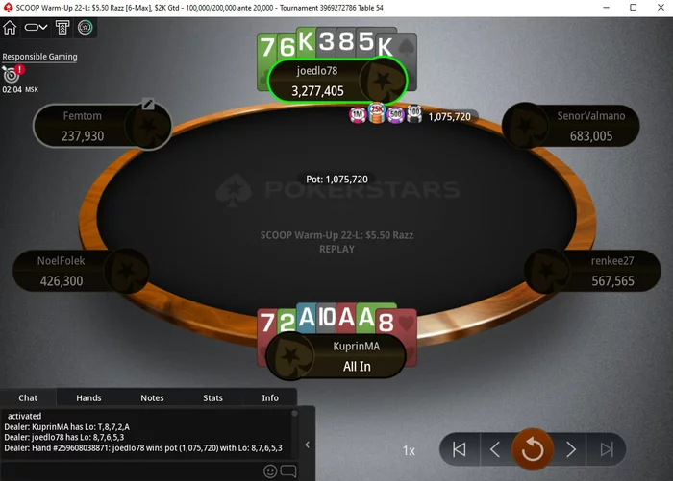Step back one action in replay
Image resolution: width=673 pixels, height=481 pixels.
point(495,449)
